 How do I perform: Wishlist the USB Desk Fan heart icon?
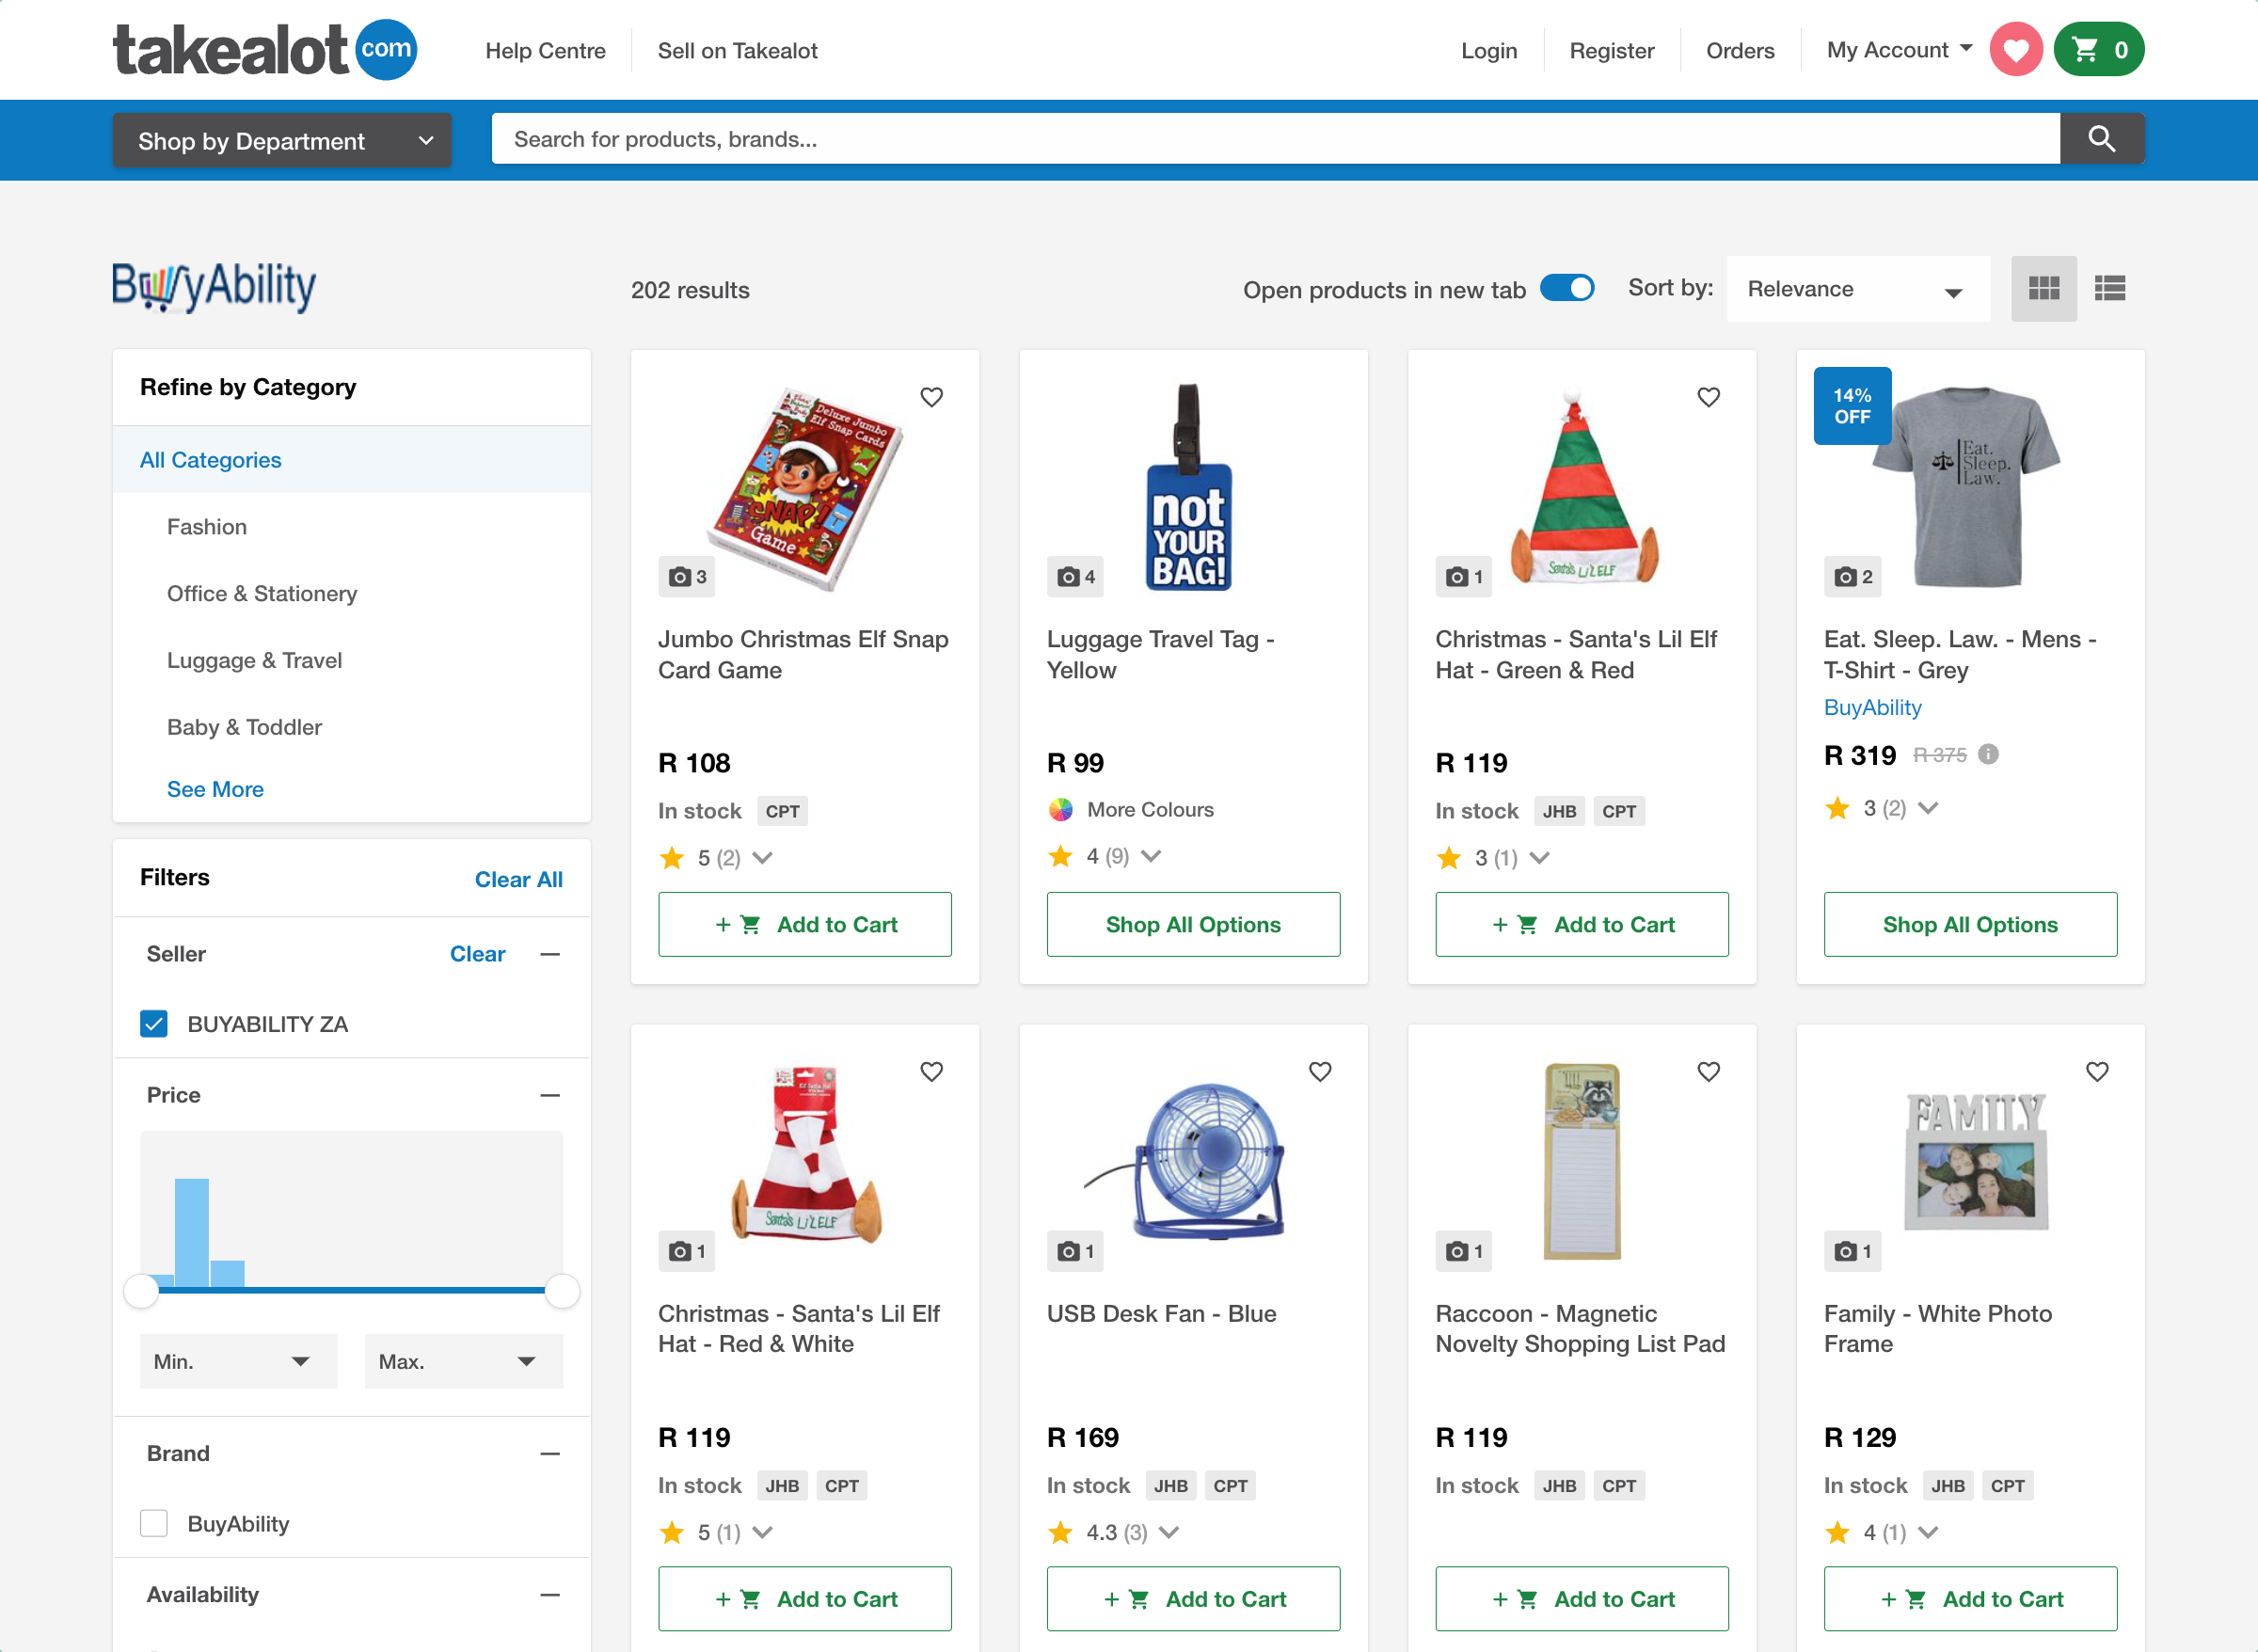pyautogui.click(x=1320, y=1072)
